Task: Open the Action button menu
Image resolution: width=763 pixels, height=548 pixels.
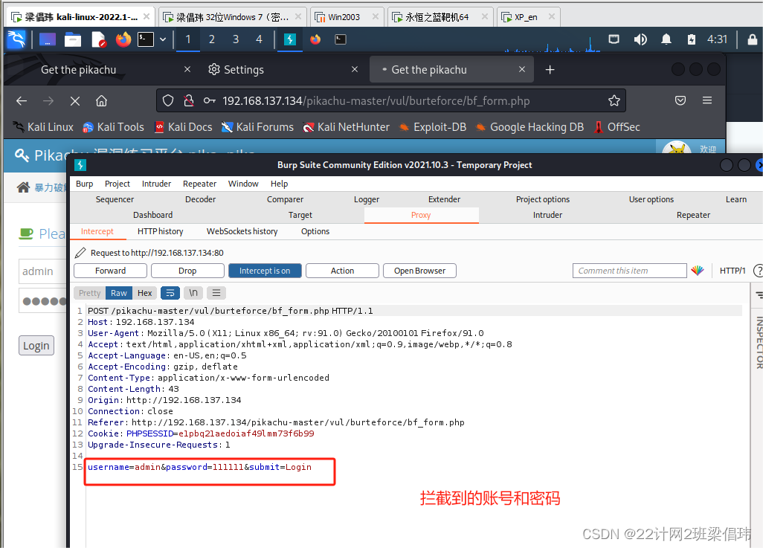Action: pos(343,271)
